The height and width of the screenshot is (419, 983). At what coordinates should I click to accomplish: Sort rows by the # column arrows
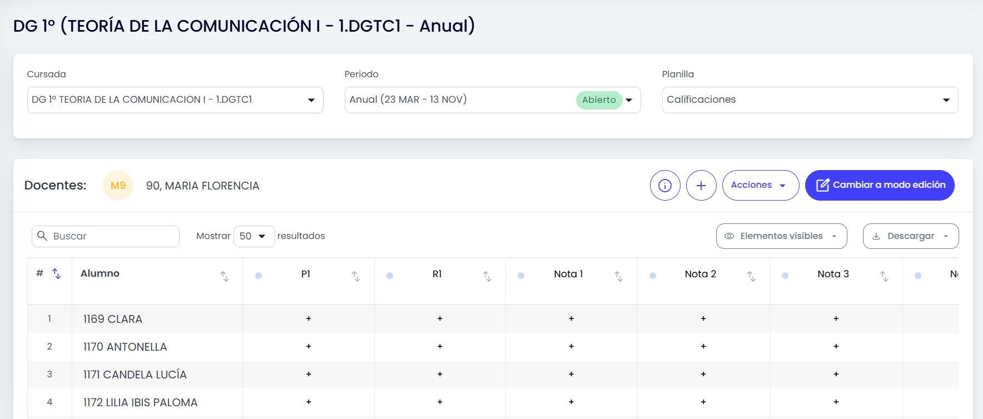pos(56,273)
